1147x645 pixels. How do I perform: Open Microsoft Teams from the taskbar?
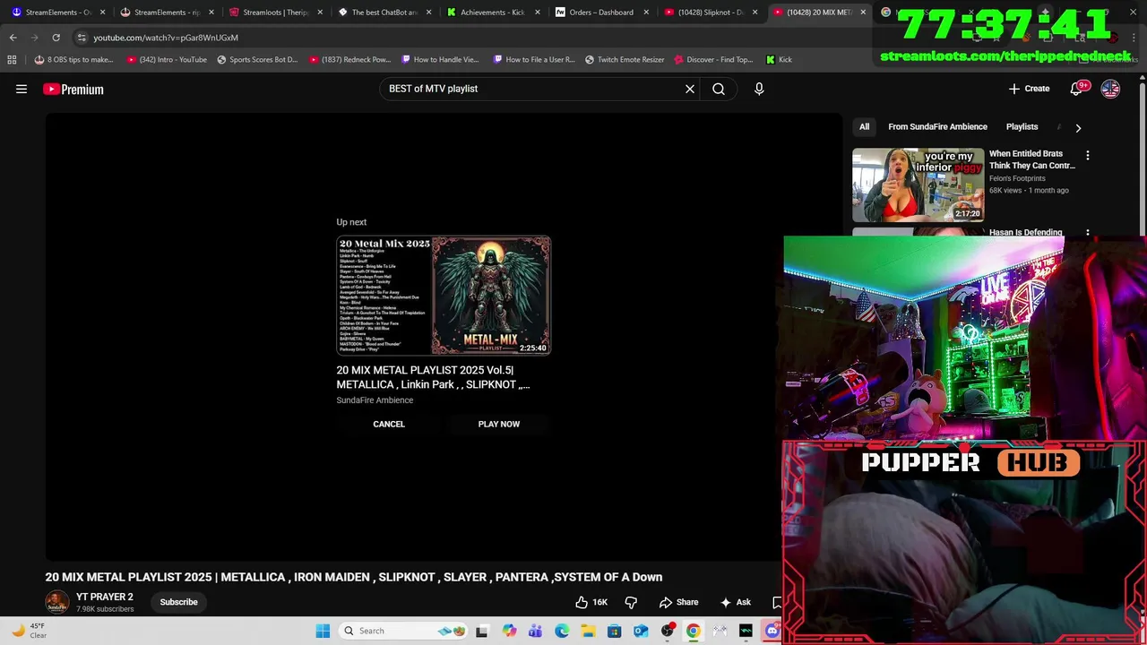[x=535, y=631]
